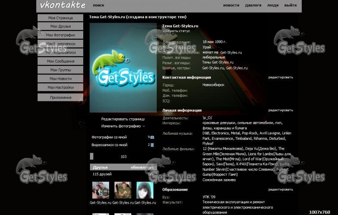Viewport: 338px width, 215px height.
Task: Open Моя Страница in sidebar
Action: (60, 18)
